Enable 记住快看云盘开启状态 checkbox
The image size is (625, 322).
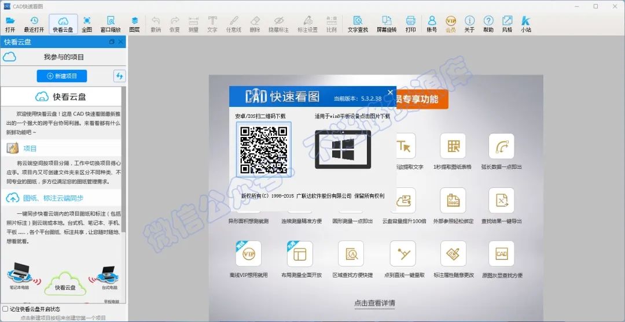[5, 309]
